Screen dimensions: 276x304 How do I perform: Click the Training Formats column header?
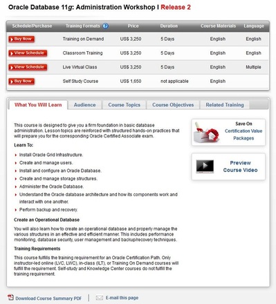point(83,26)
